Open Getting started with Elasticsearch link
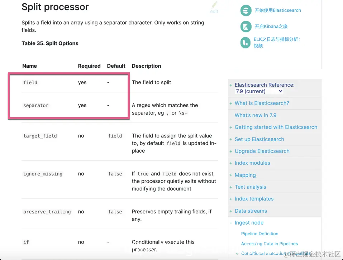This screenshot has width=343, height=260. click(276, 127)
